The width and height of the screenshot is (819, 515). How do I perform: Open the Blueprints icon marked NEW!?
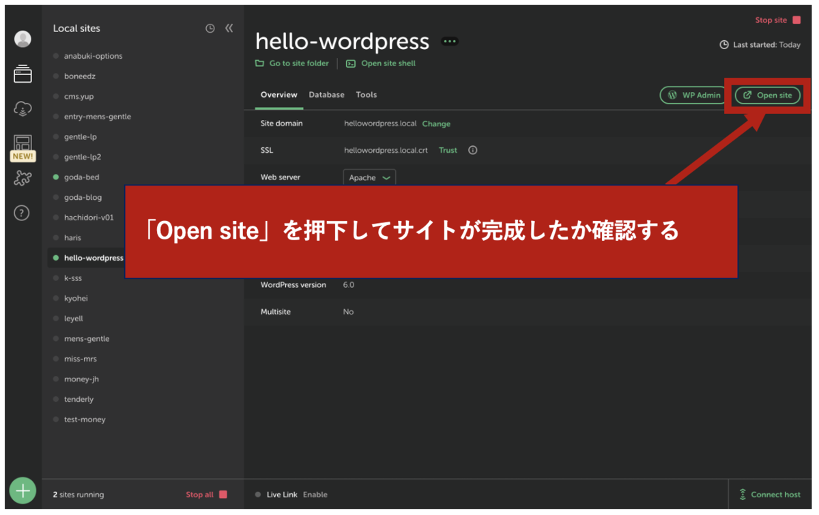(23, 147)
